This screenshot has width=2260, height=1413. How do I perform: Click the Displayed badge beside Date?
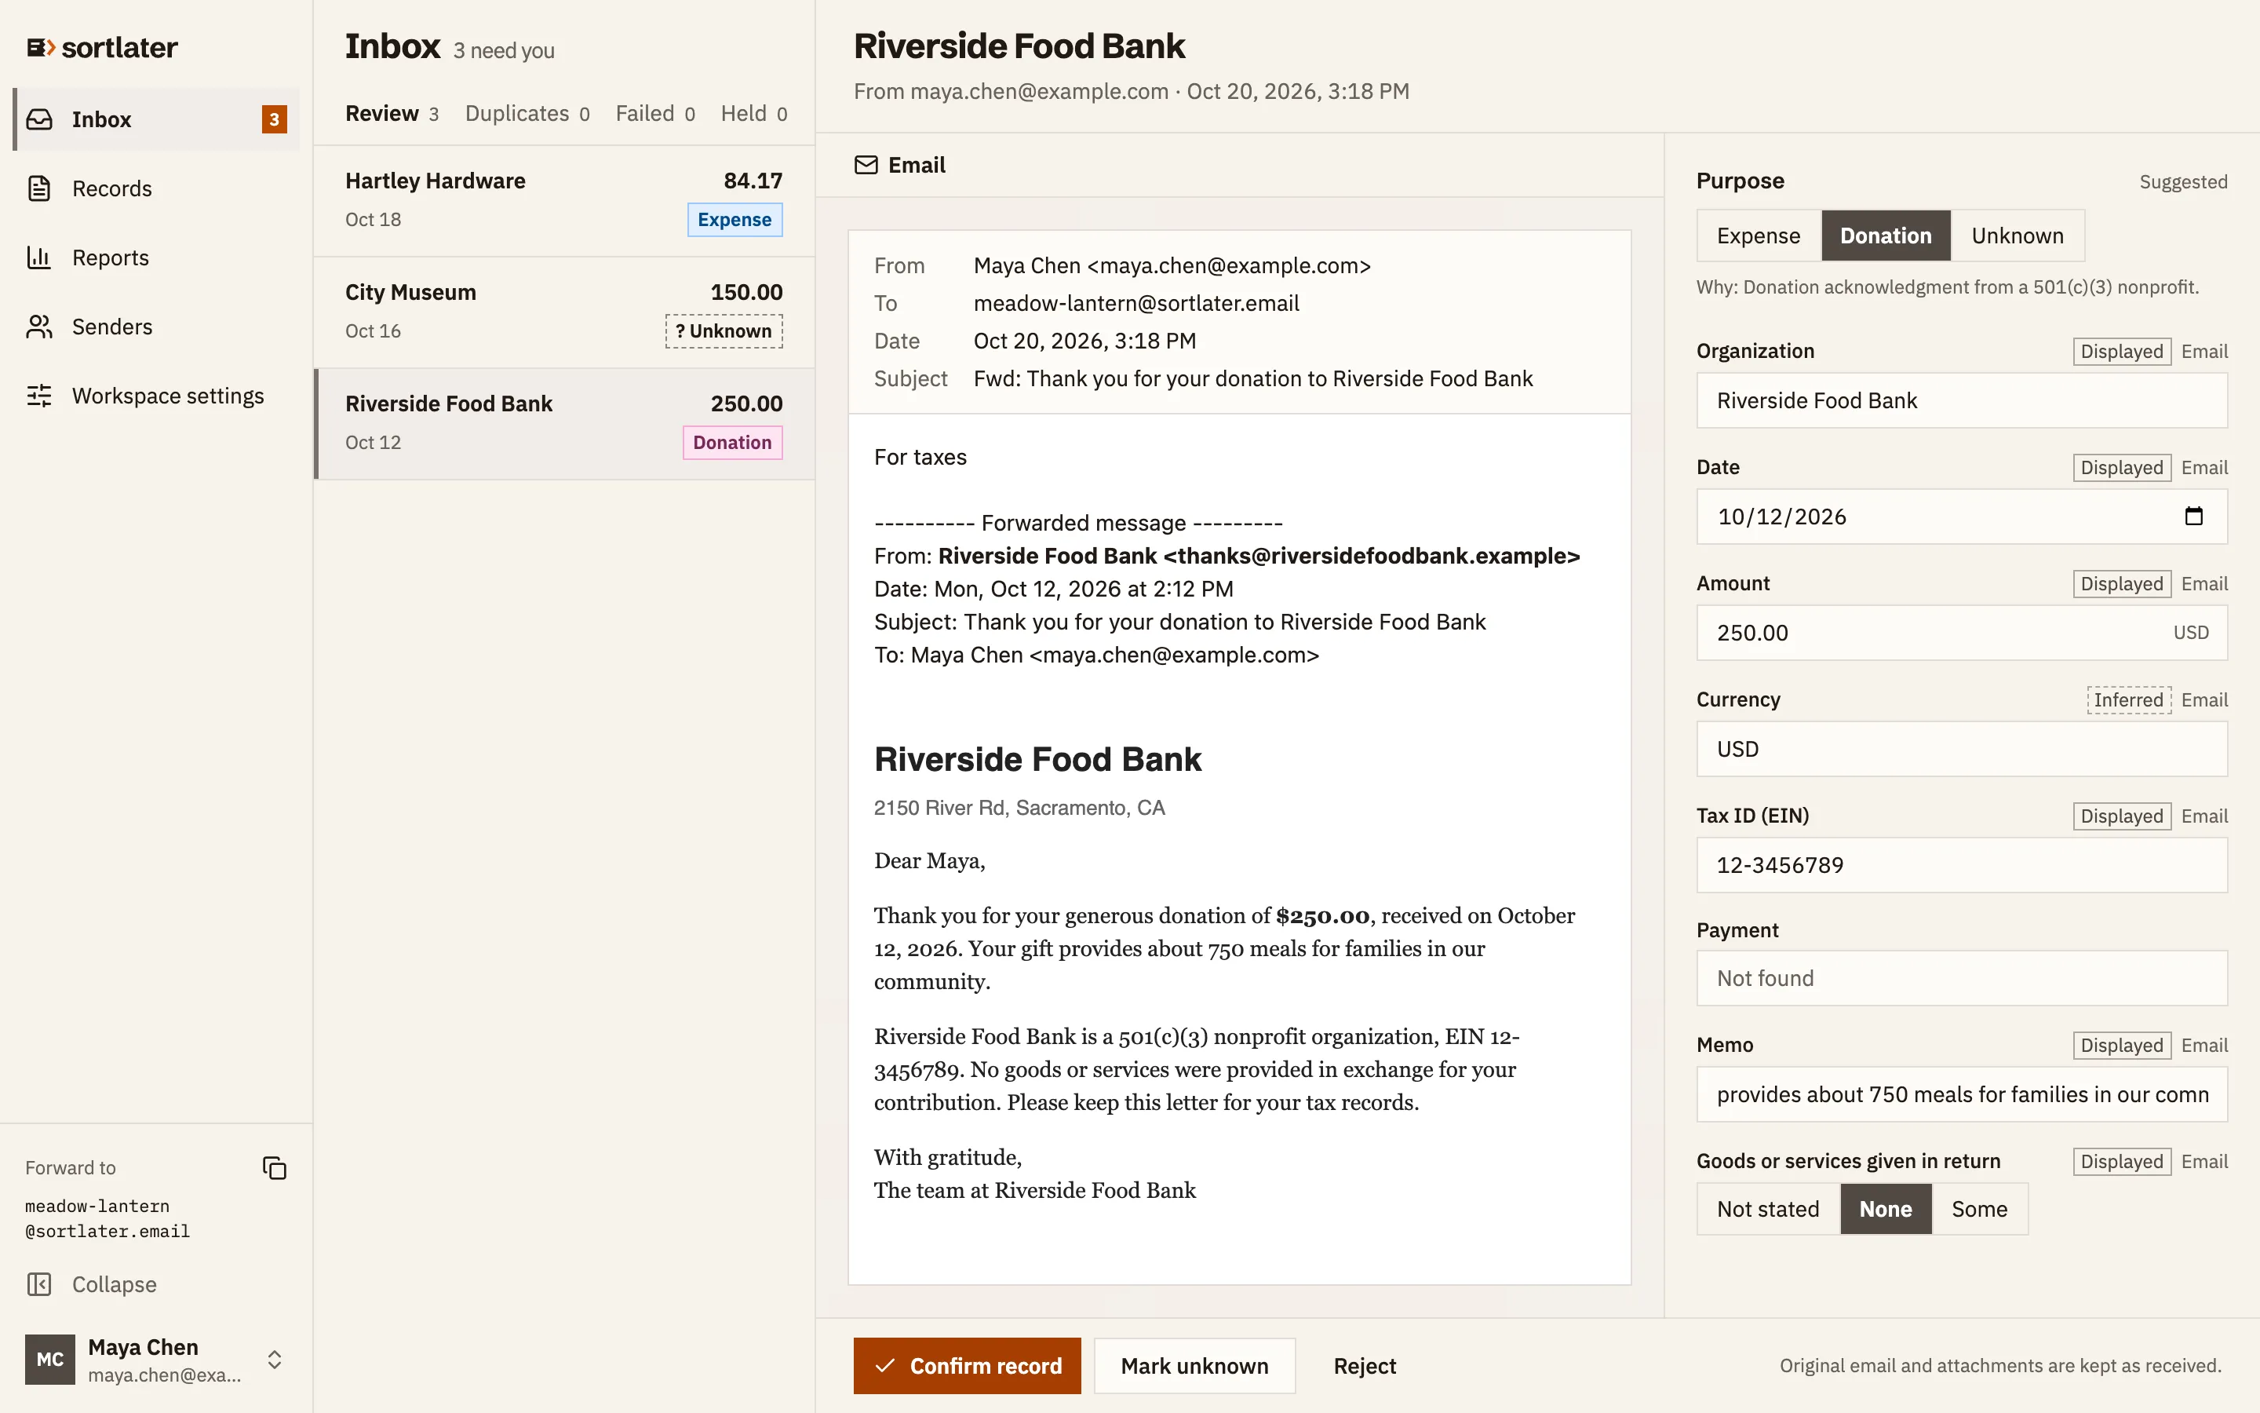pos(2122,467)
